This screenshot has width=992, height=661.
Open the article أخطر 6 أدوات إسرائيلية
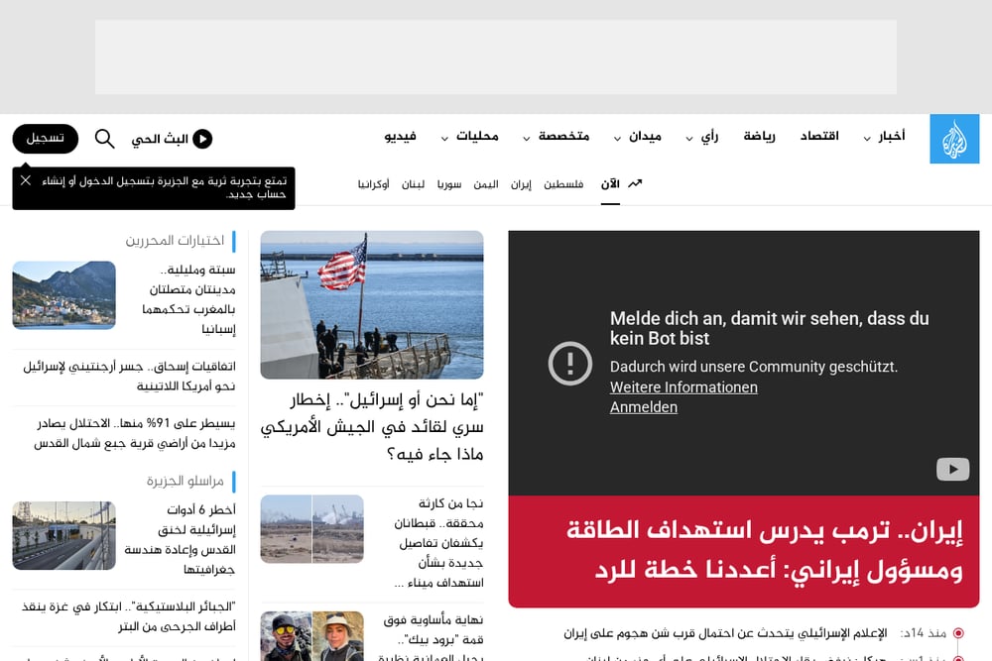click(x=181, y=539)
